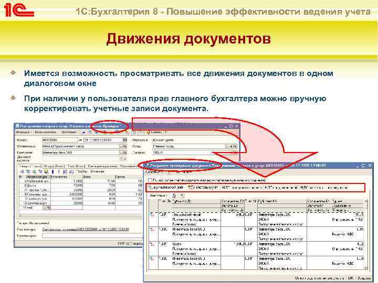Click the Комментарий input field
The width and height of the screenshot is (378, 283).
[92, 236]
